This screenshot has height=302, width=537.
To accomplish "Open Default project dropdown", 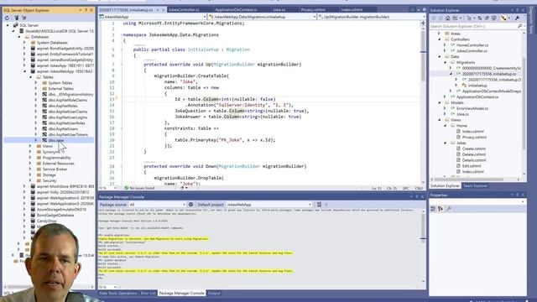I will click(x=310, y=205).
